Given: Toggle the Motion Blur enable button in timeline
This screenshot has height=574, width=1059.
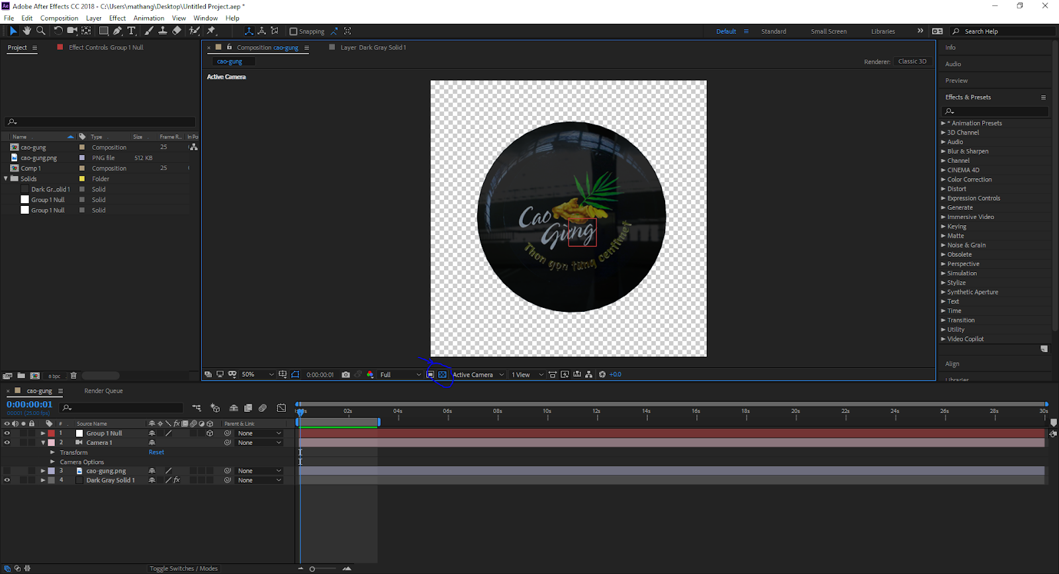Looking at the screenshot, I should pos(263,408).
